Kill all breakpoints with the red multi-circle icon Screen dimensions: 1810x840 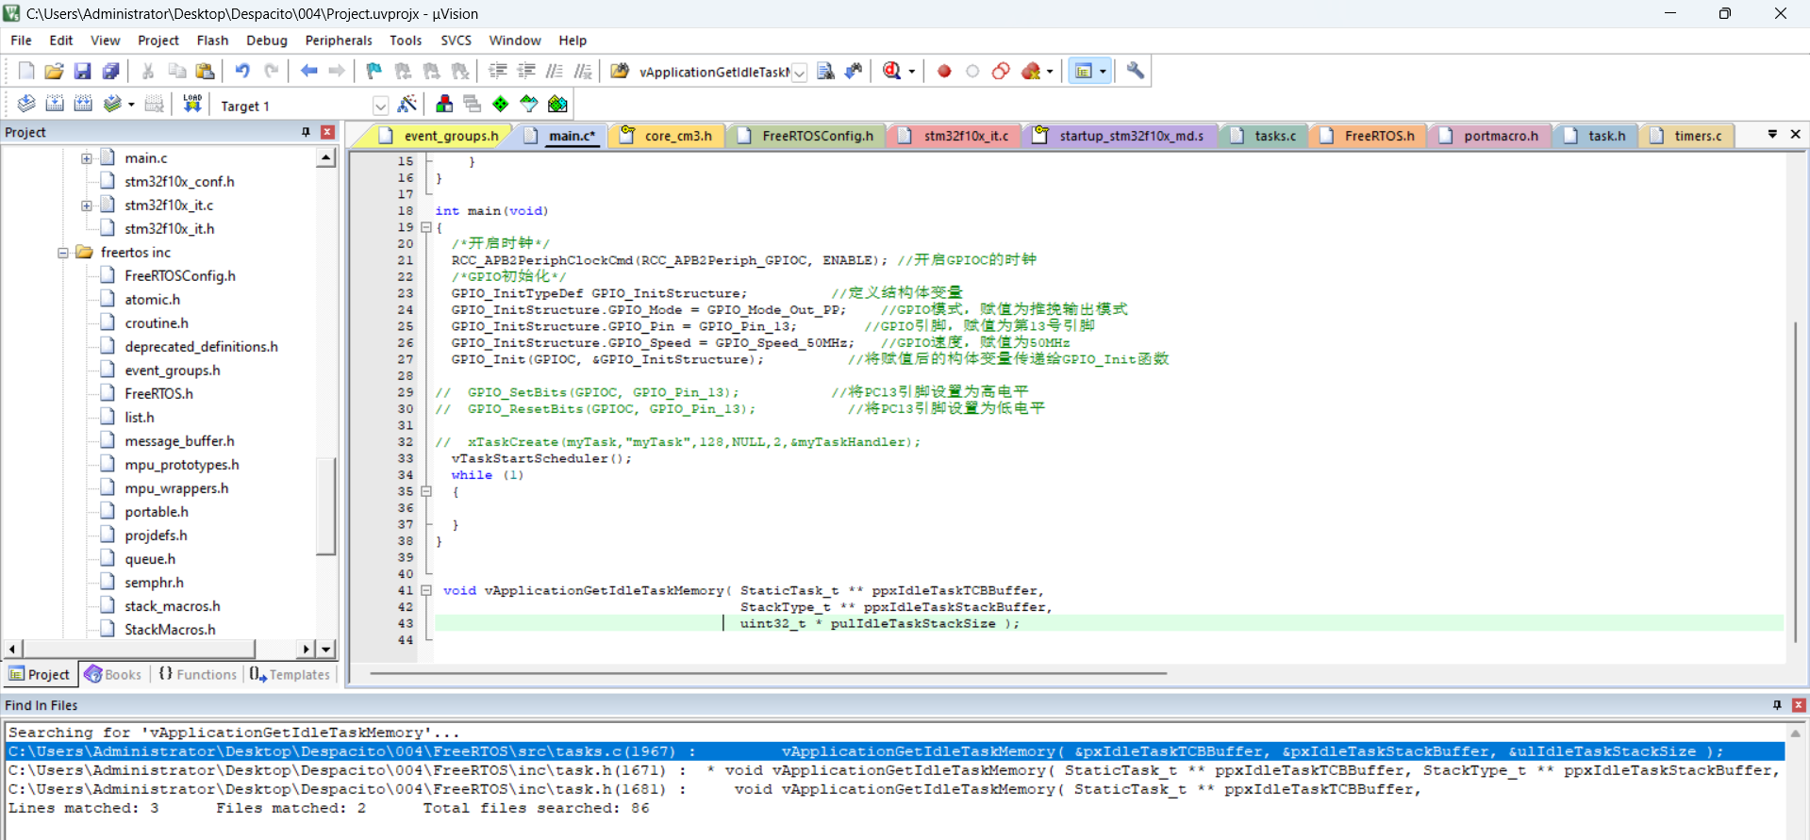coord(1001,71)
